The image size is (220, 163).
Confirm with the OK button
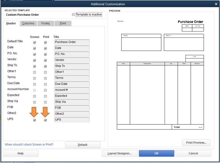156,153
